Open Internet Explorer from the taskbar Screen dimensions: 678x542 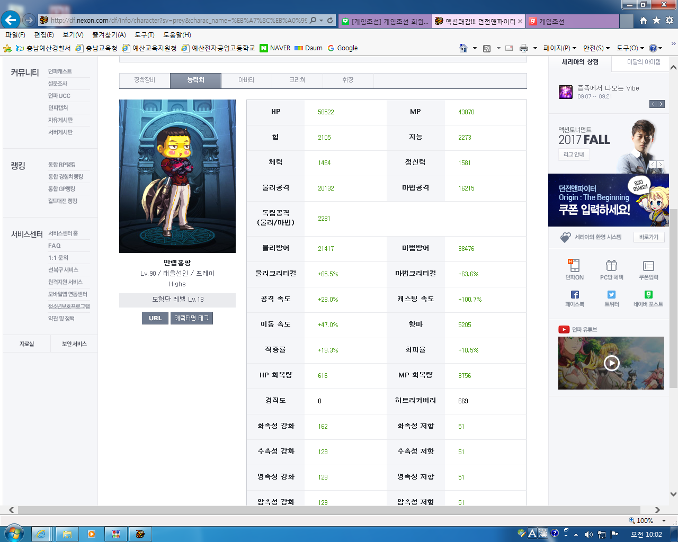pyautogui.click(x=41, y=534)
